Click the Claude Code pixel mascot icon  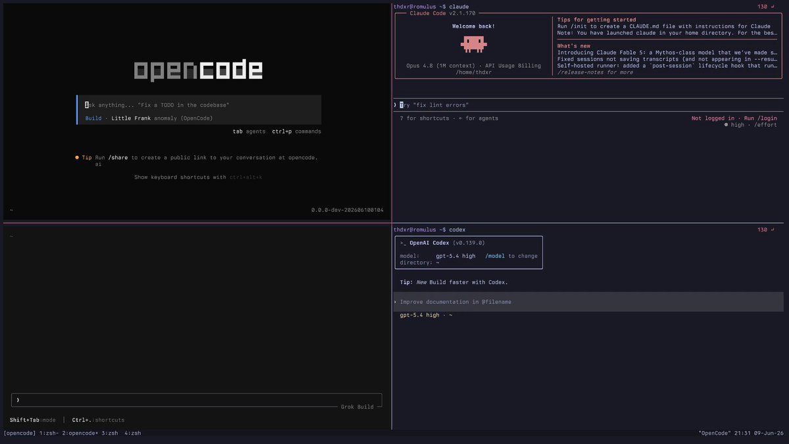[x=473, y=45]
